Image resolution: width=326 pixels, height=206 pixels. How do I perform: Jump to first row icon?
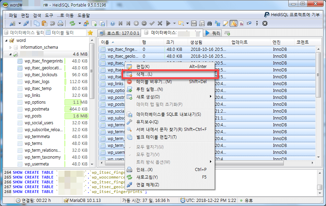click(x=120, y=23)
